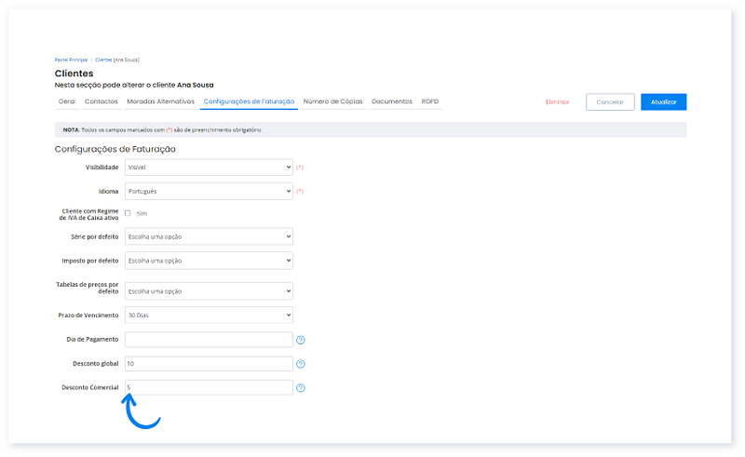Open the Número de Cópias tab
745x457 pixels.
(x=333, y=101)
